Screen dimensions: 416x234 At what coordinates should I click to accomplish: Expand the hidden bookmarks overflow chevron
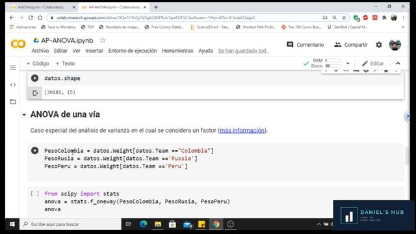(x=403, y=27)
